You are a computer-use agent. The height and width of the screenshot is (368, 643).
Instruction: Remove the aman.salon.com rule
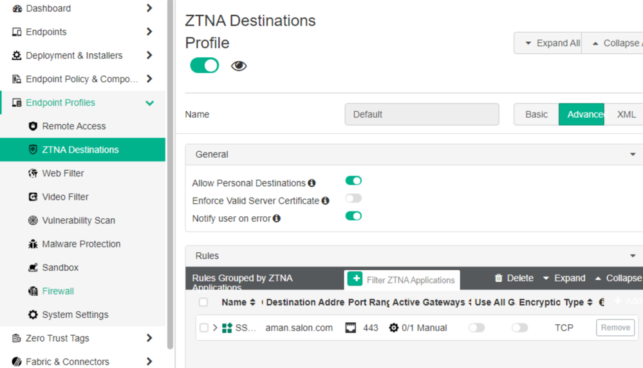coord(615,327)
